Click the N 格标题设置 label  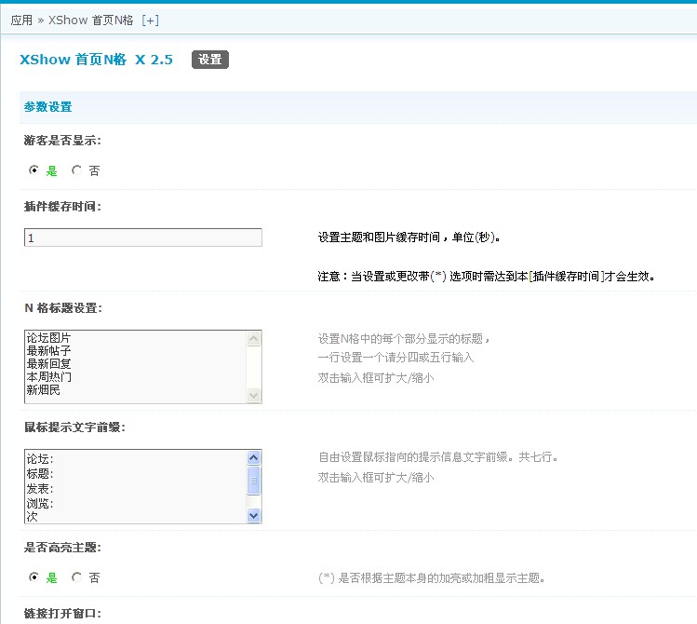click(63, 308)
